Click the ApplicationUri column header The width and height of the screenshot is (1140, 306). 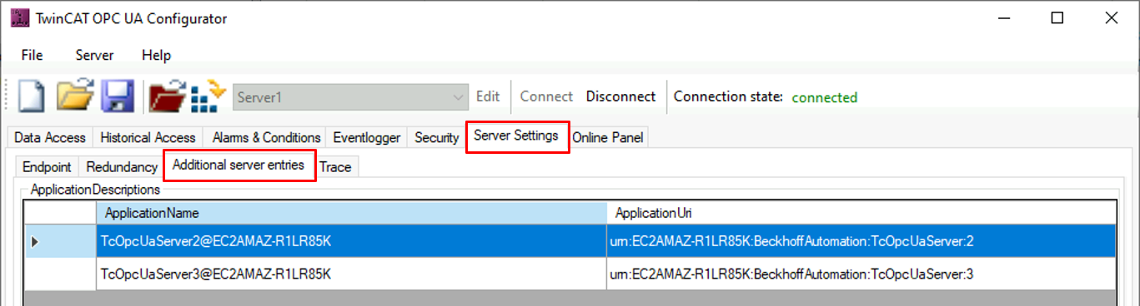861,213
